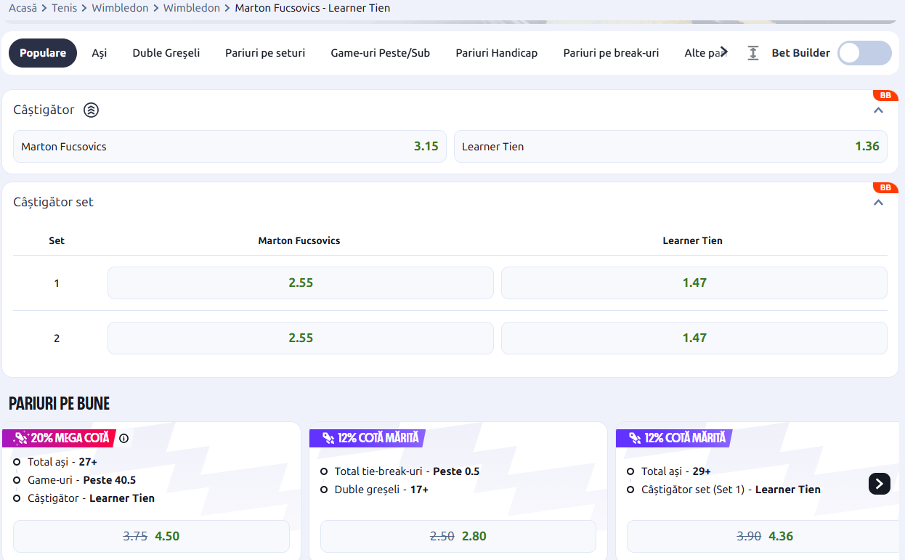Open the Duble Greșeli tab
The width and height of the screenshot is (905, 560).
[166, 53]
